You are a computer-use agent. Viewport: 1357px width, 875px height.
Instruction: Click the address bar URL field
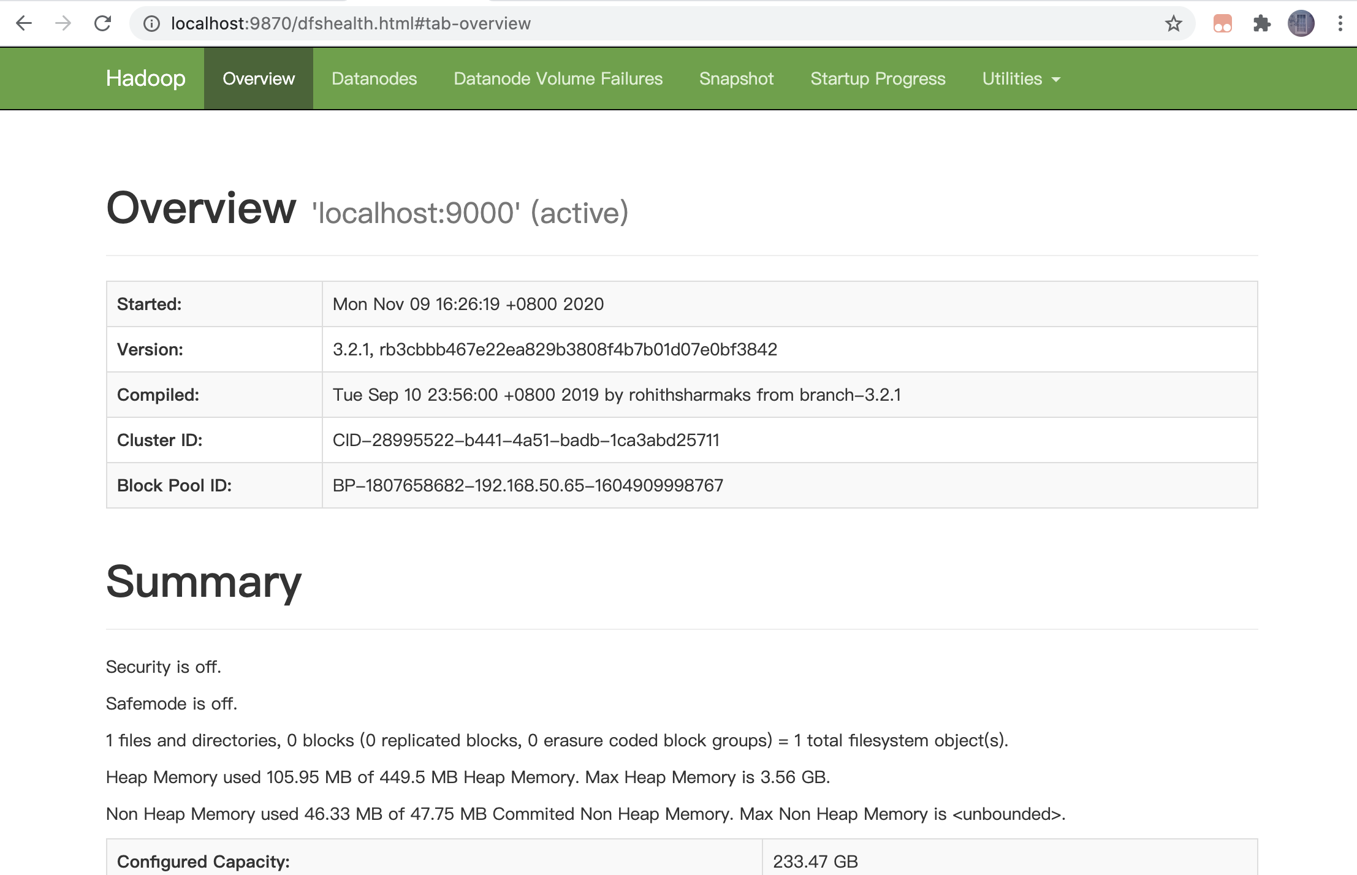[662, 23]
